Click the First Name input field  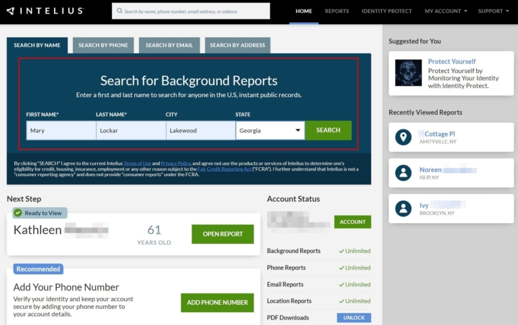61,130
